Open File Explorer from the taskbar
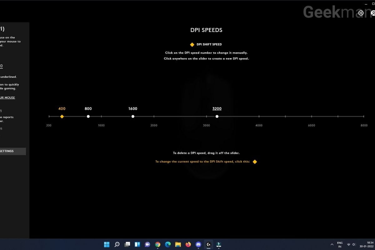This screenshot has width=375, height=250. click(x=178, y=244)
